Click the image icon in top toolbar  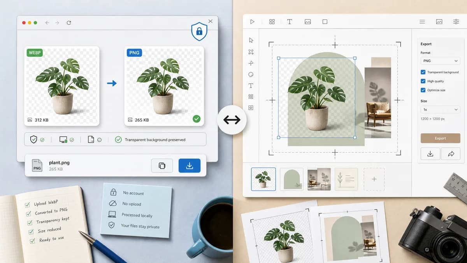coord(307,22)
